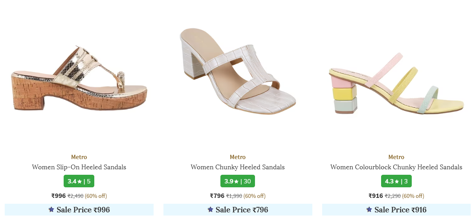Click Metro brand above Women Slip-On Heeled Sandals
Image resolution: width=475 pixels, height=221 pixels.
[x=79, y=157]
